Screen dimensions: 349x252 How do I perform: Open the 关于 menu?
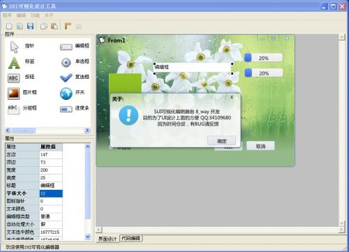[49, 15]
